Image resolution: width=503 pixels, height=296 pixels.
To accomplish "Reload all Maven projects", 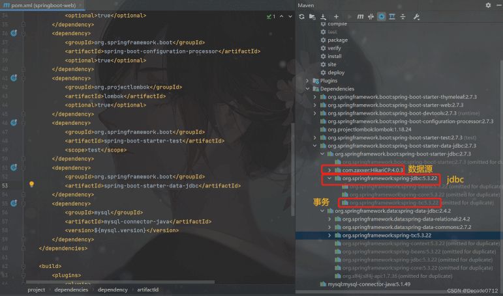I will pos(301,16).
